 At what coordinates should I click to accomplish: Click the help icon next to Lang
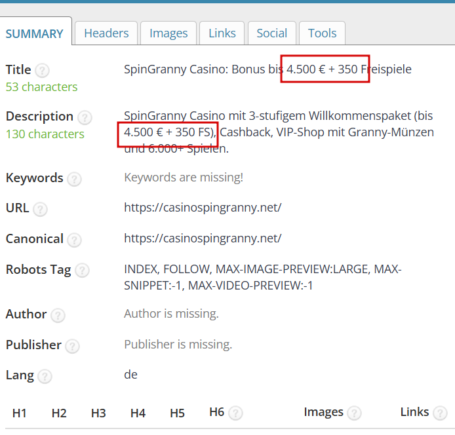(45, 377)
